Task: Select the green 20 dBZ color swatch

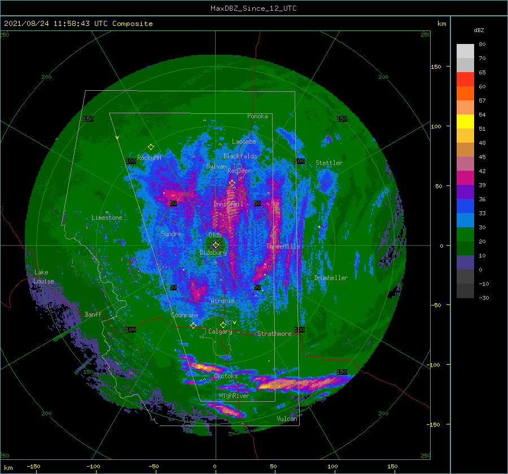Action: coord(465,234)
